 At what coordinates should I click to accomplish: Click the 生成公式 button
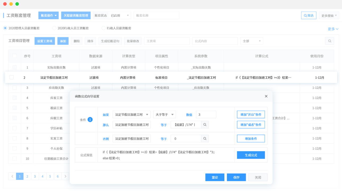click(x=251, y=155)
